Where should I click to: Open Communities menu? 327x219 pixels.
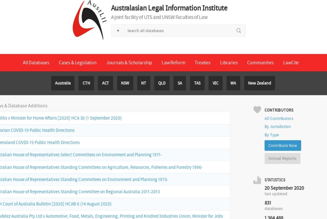click(260, 62)
